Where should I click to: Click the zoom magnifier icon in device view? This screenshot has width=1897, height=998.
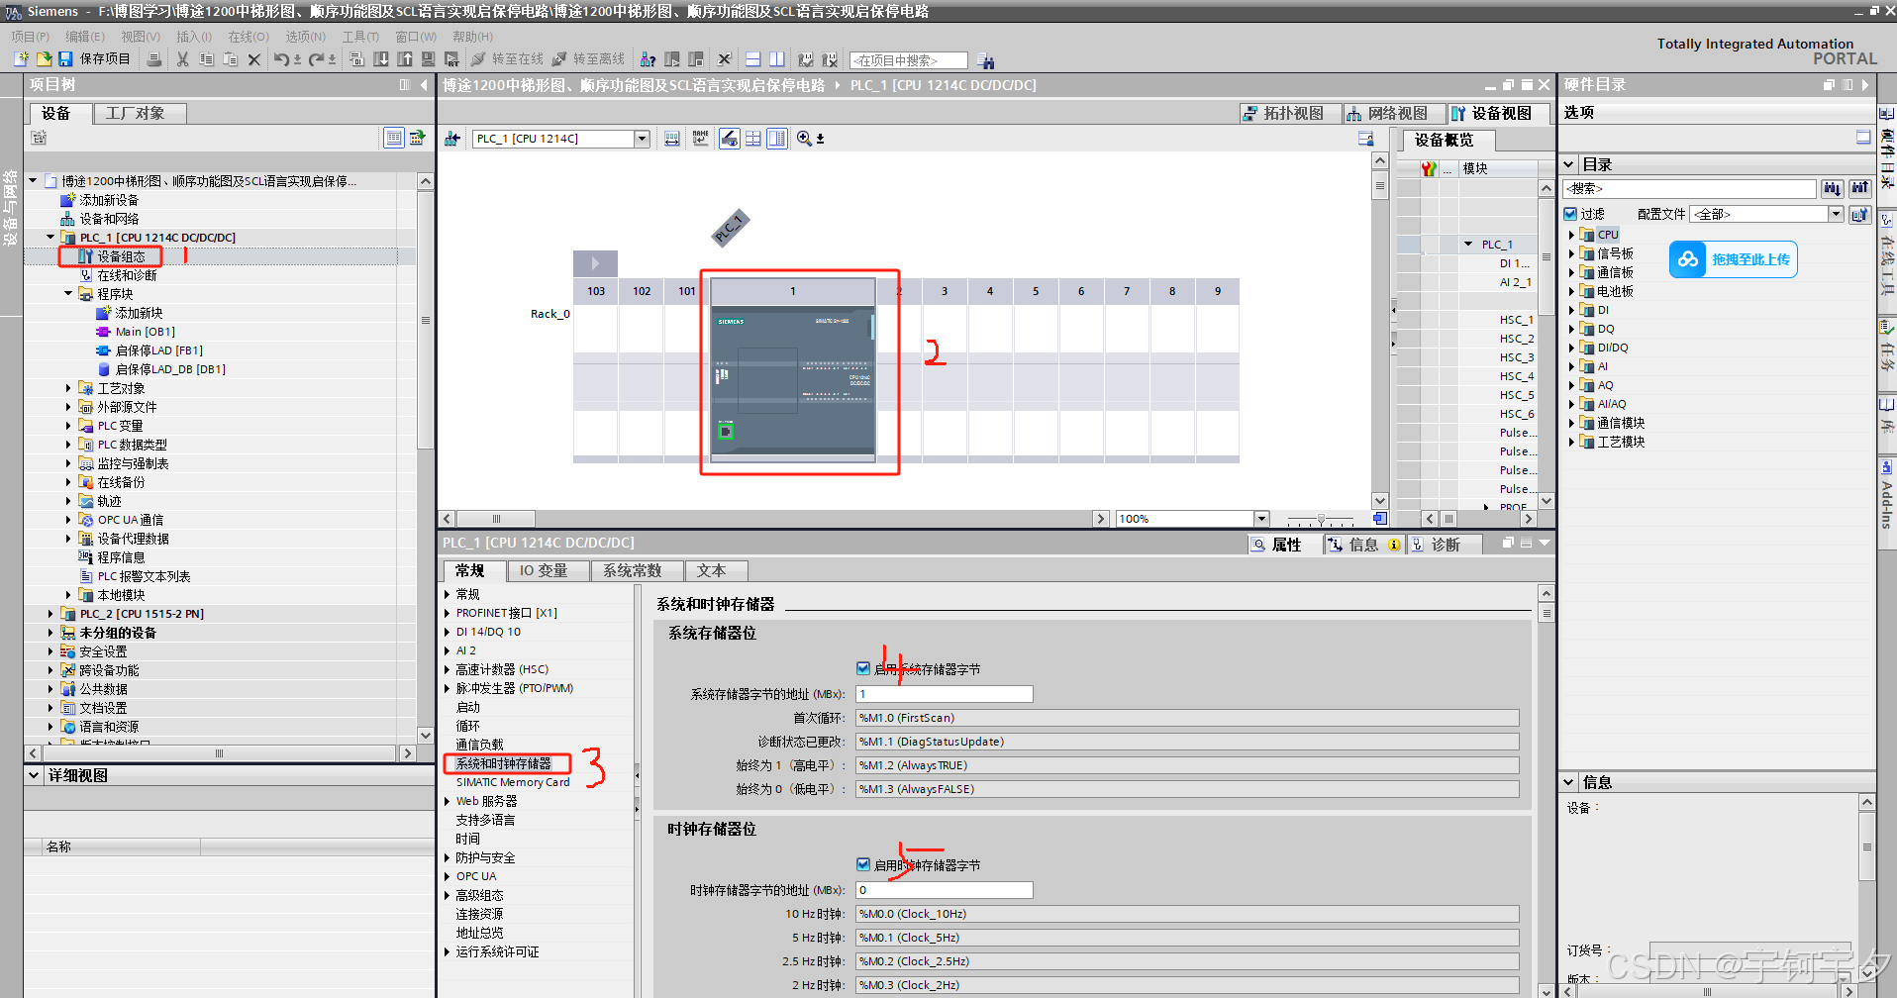(804, 139)
